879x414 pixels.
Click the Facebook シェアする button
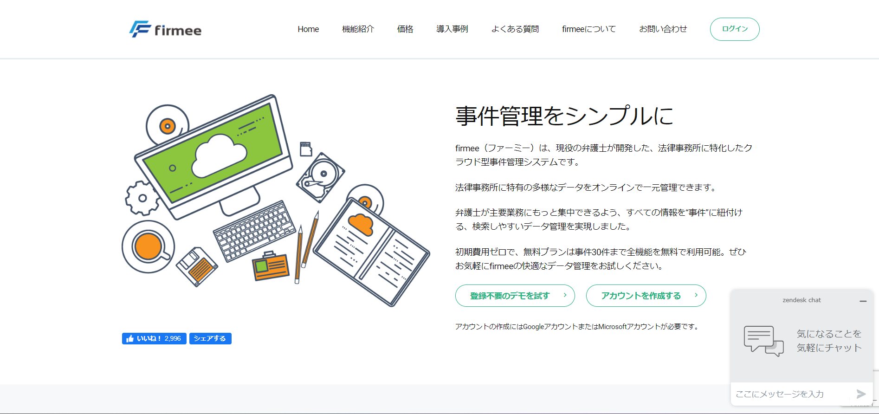(x=210, y=338)
